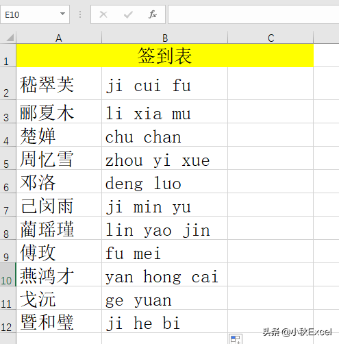The width and height of the screenshot is (339, 344).
Task: Select column B header
Action: (x=164, y=38)
